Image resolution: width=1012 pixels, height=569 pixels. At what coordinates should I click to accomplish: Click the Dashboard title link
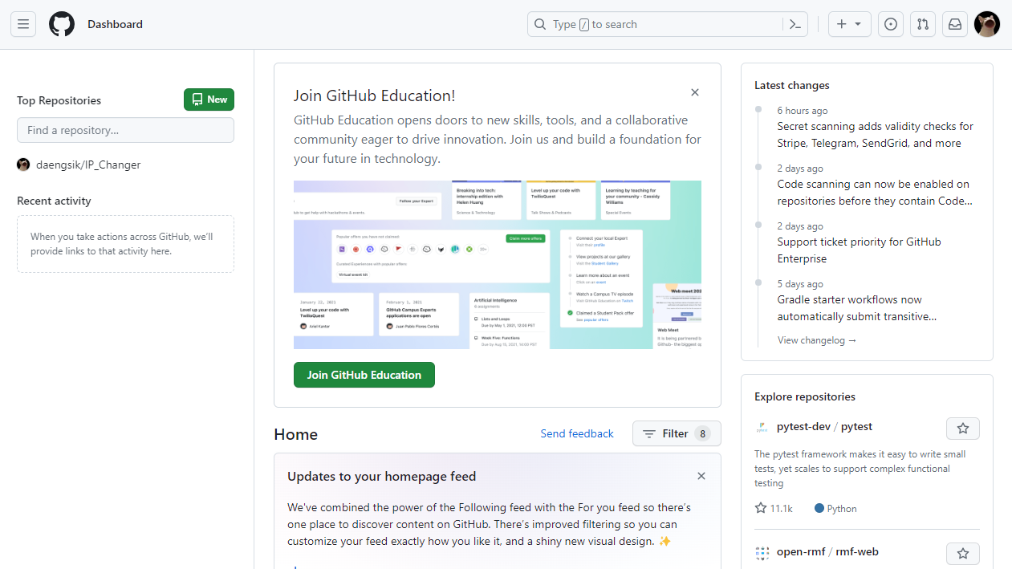[115, 24]
